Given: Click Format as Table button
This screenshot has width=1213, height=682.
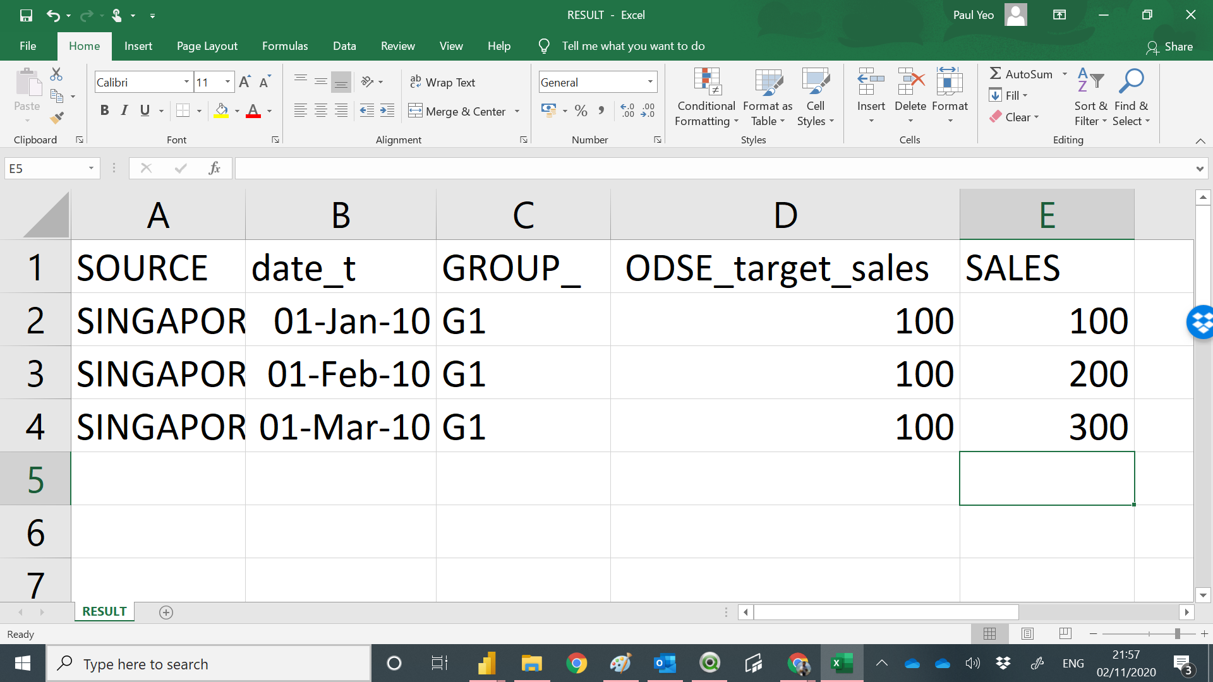Looking at the screenshot, I should [768, 97].
